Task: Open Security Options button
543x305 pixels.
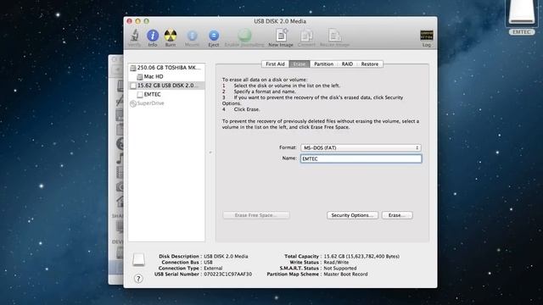Action: click(x=352, y=215)
